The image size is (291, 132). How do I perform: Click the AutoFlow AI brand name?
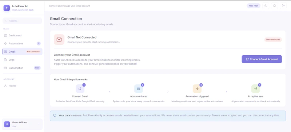tap(20, 6)
